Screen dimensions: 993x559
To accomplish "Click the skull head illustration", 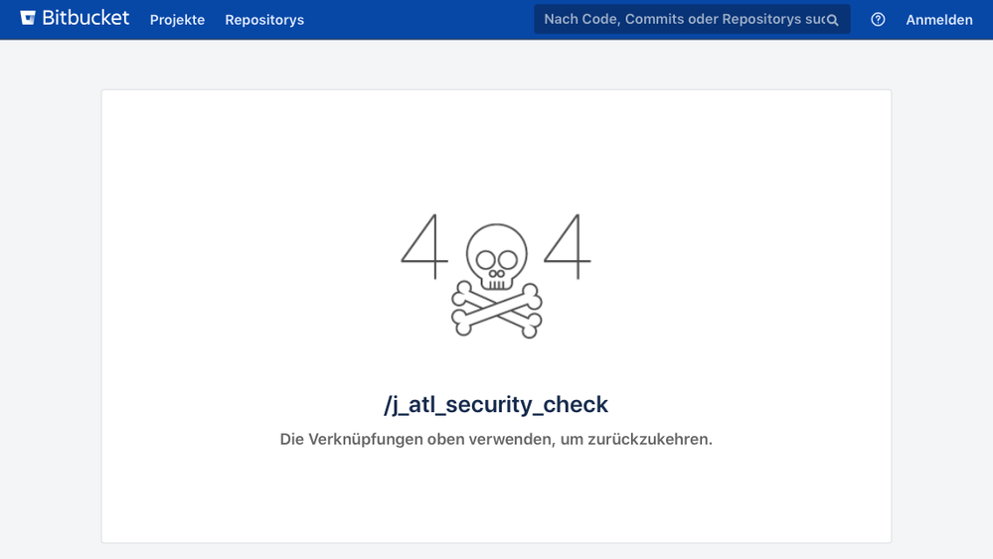I will [497, 257].
